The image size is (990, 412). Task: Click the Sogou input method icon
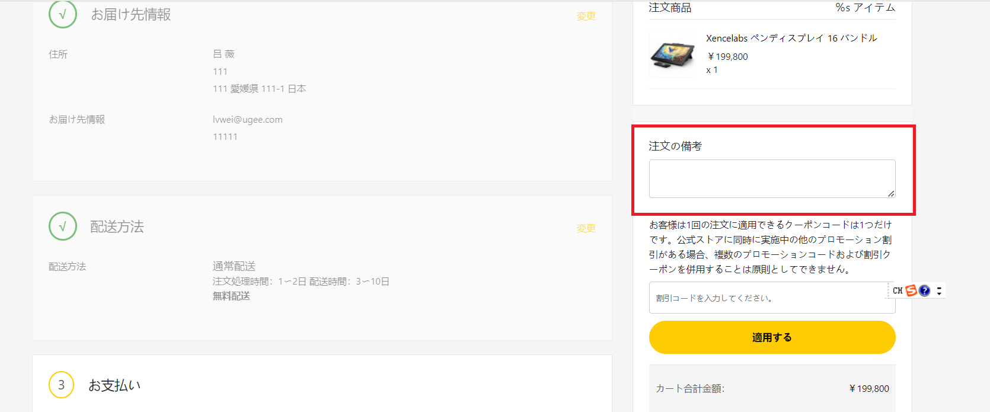click(911, 290)
